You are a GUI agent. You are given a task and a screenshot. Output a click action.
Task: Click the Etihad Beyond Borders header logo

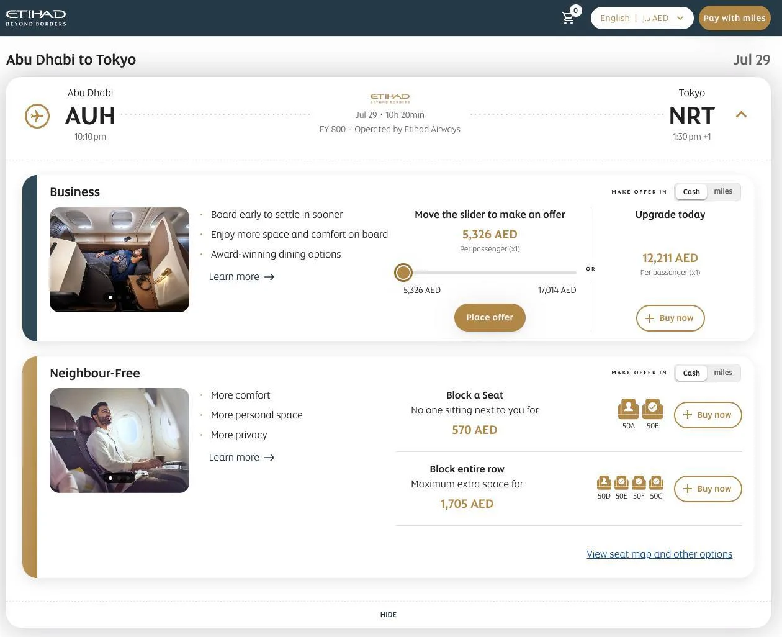(x=36, y=17)
